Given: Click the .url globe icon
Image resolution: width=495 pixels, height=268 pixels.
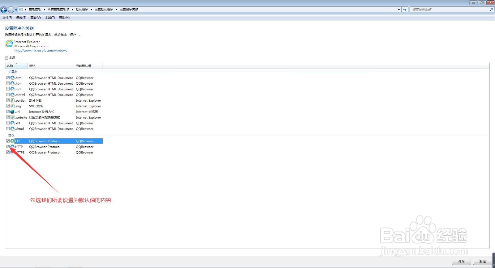Looking at the screenshot, I should point(12,112).
